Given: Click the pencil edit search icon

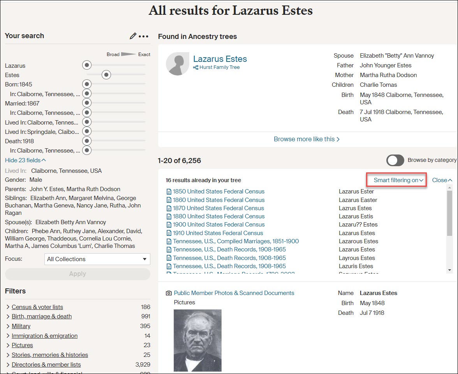Looking at the screenshot, I should [133, 36].
